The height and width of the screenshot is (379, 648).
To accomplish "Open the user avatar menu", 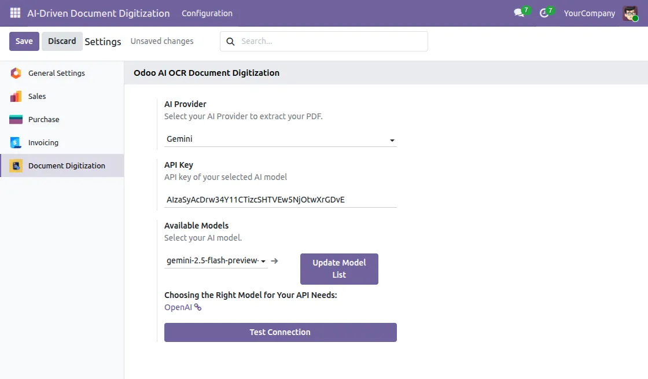I will [630, 13].
